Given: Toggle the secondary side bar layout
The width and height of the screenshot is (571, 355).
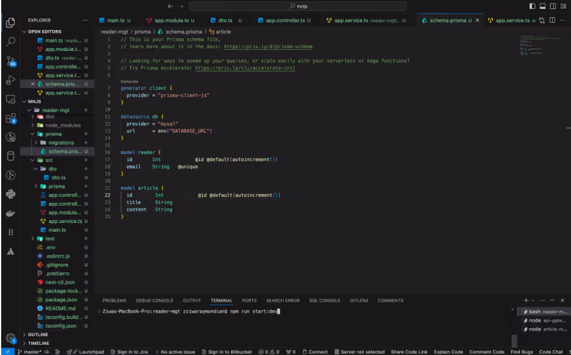Looking at the screenshot, I should (x=553, y=6).
